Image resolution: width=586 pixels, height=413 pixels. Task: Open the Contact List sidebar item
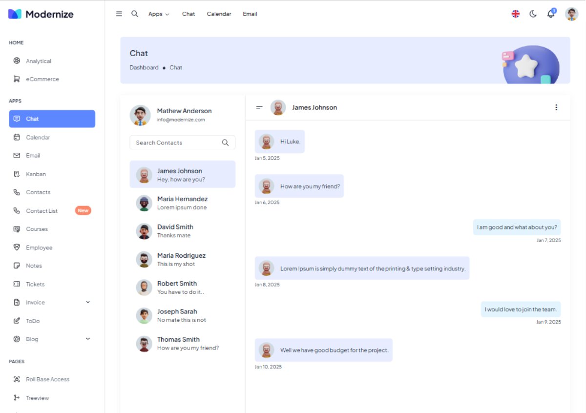point(42,211)
